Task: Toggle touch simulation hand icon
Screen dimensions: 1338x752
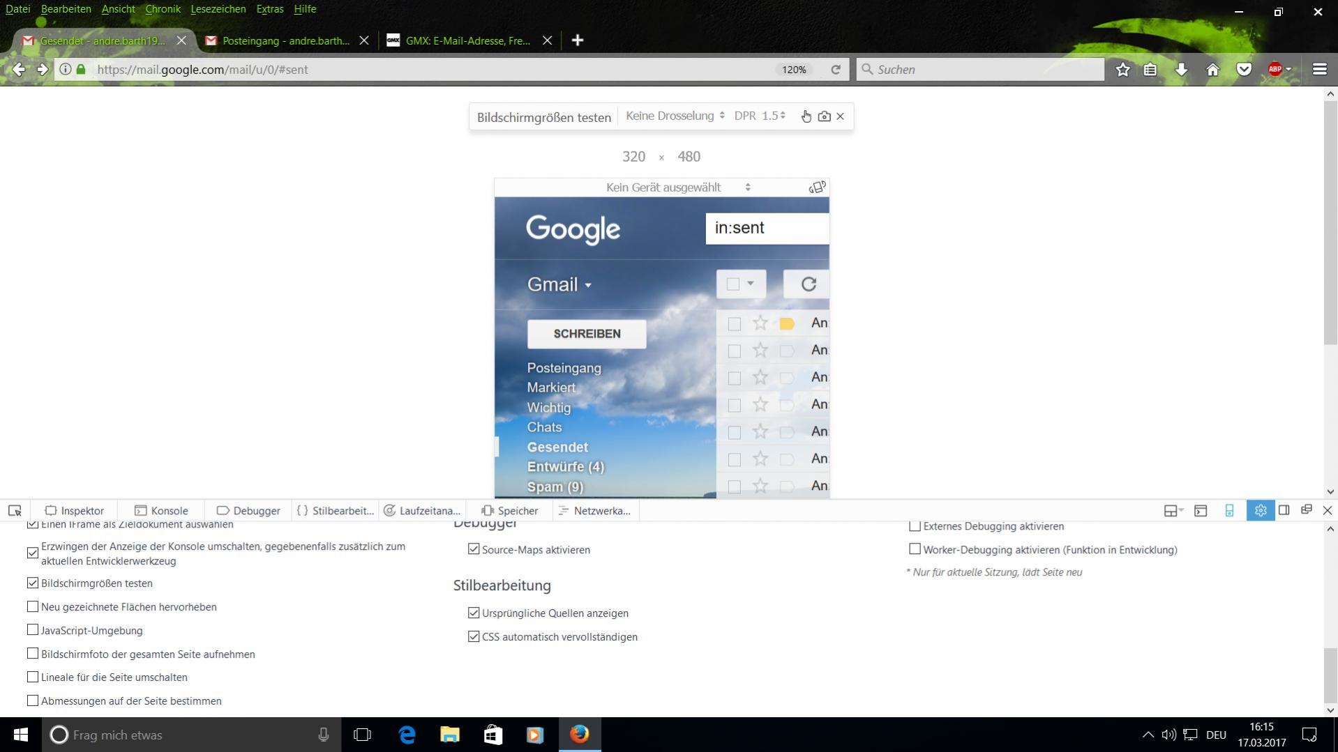Action: tap(806, 116)
